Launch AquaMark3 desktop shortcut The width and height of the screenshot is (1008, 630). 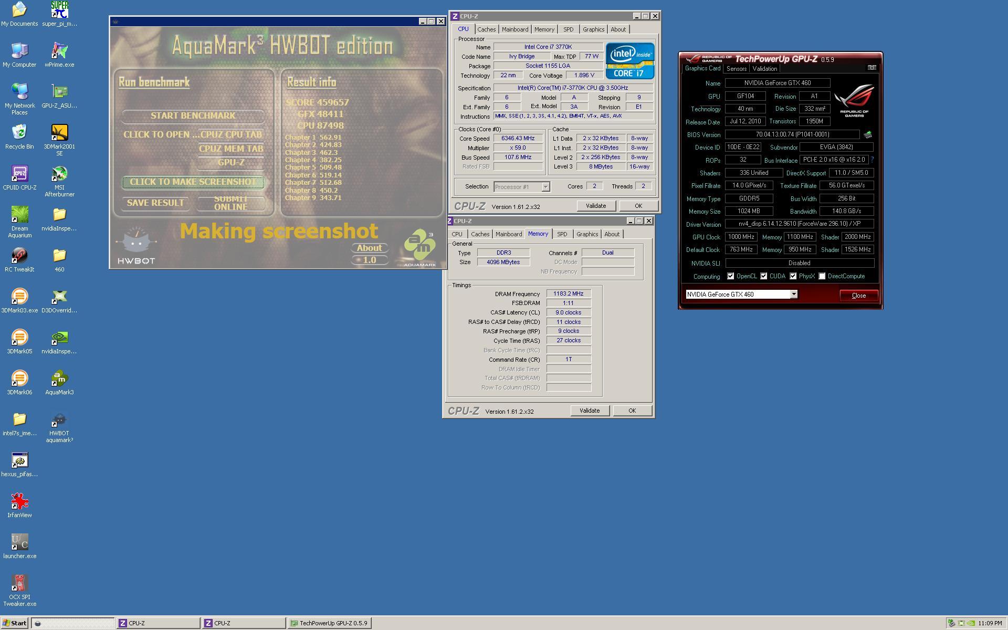click(59, 383)
